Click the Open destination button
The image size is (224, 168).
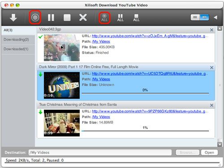coord(209,152)
